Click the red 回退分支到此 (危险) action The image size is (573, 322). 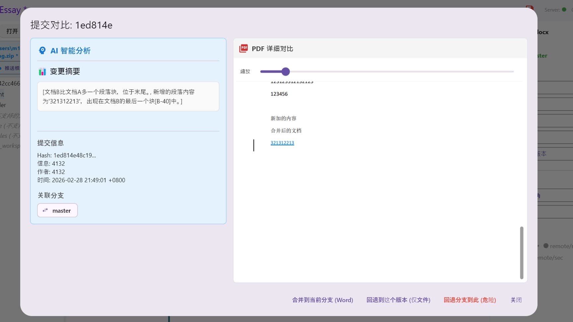tap(470, 300)
